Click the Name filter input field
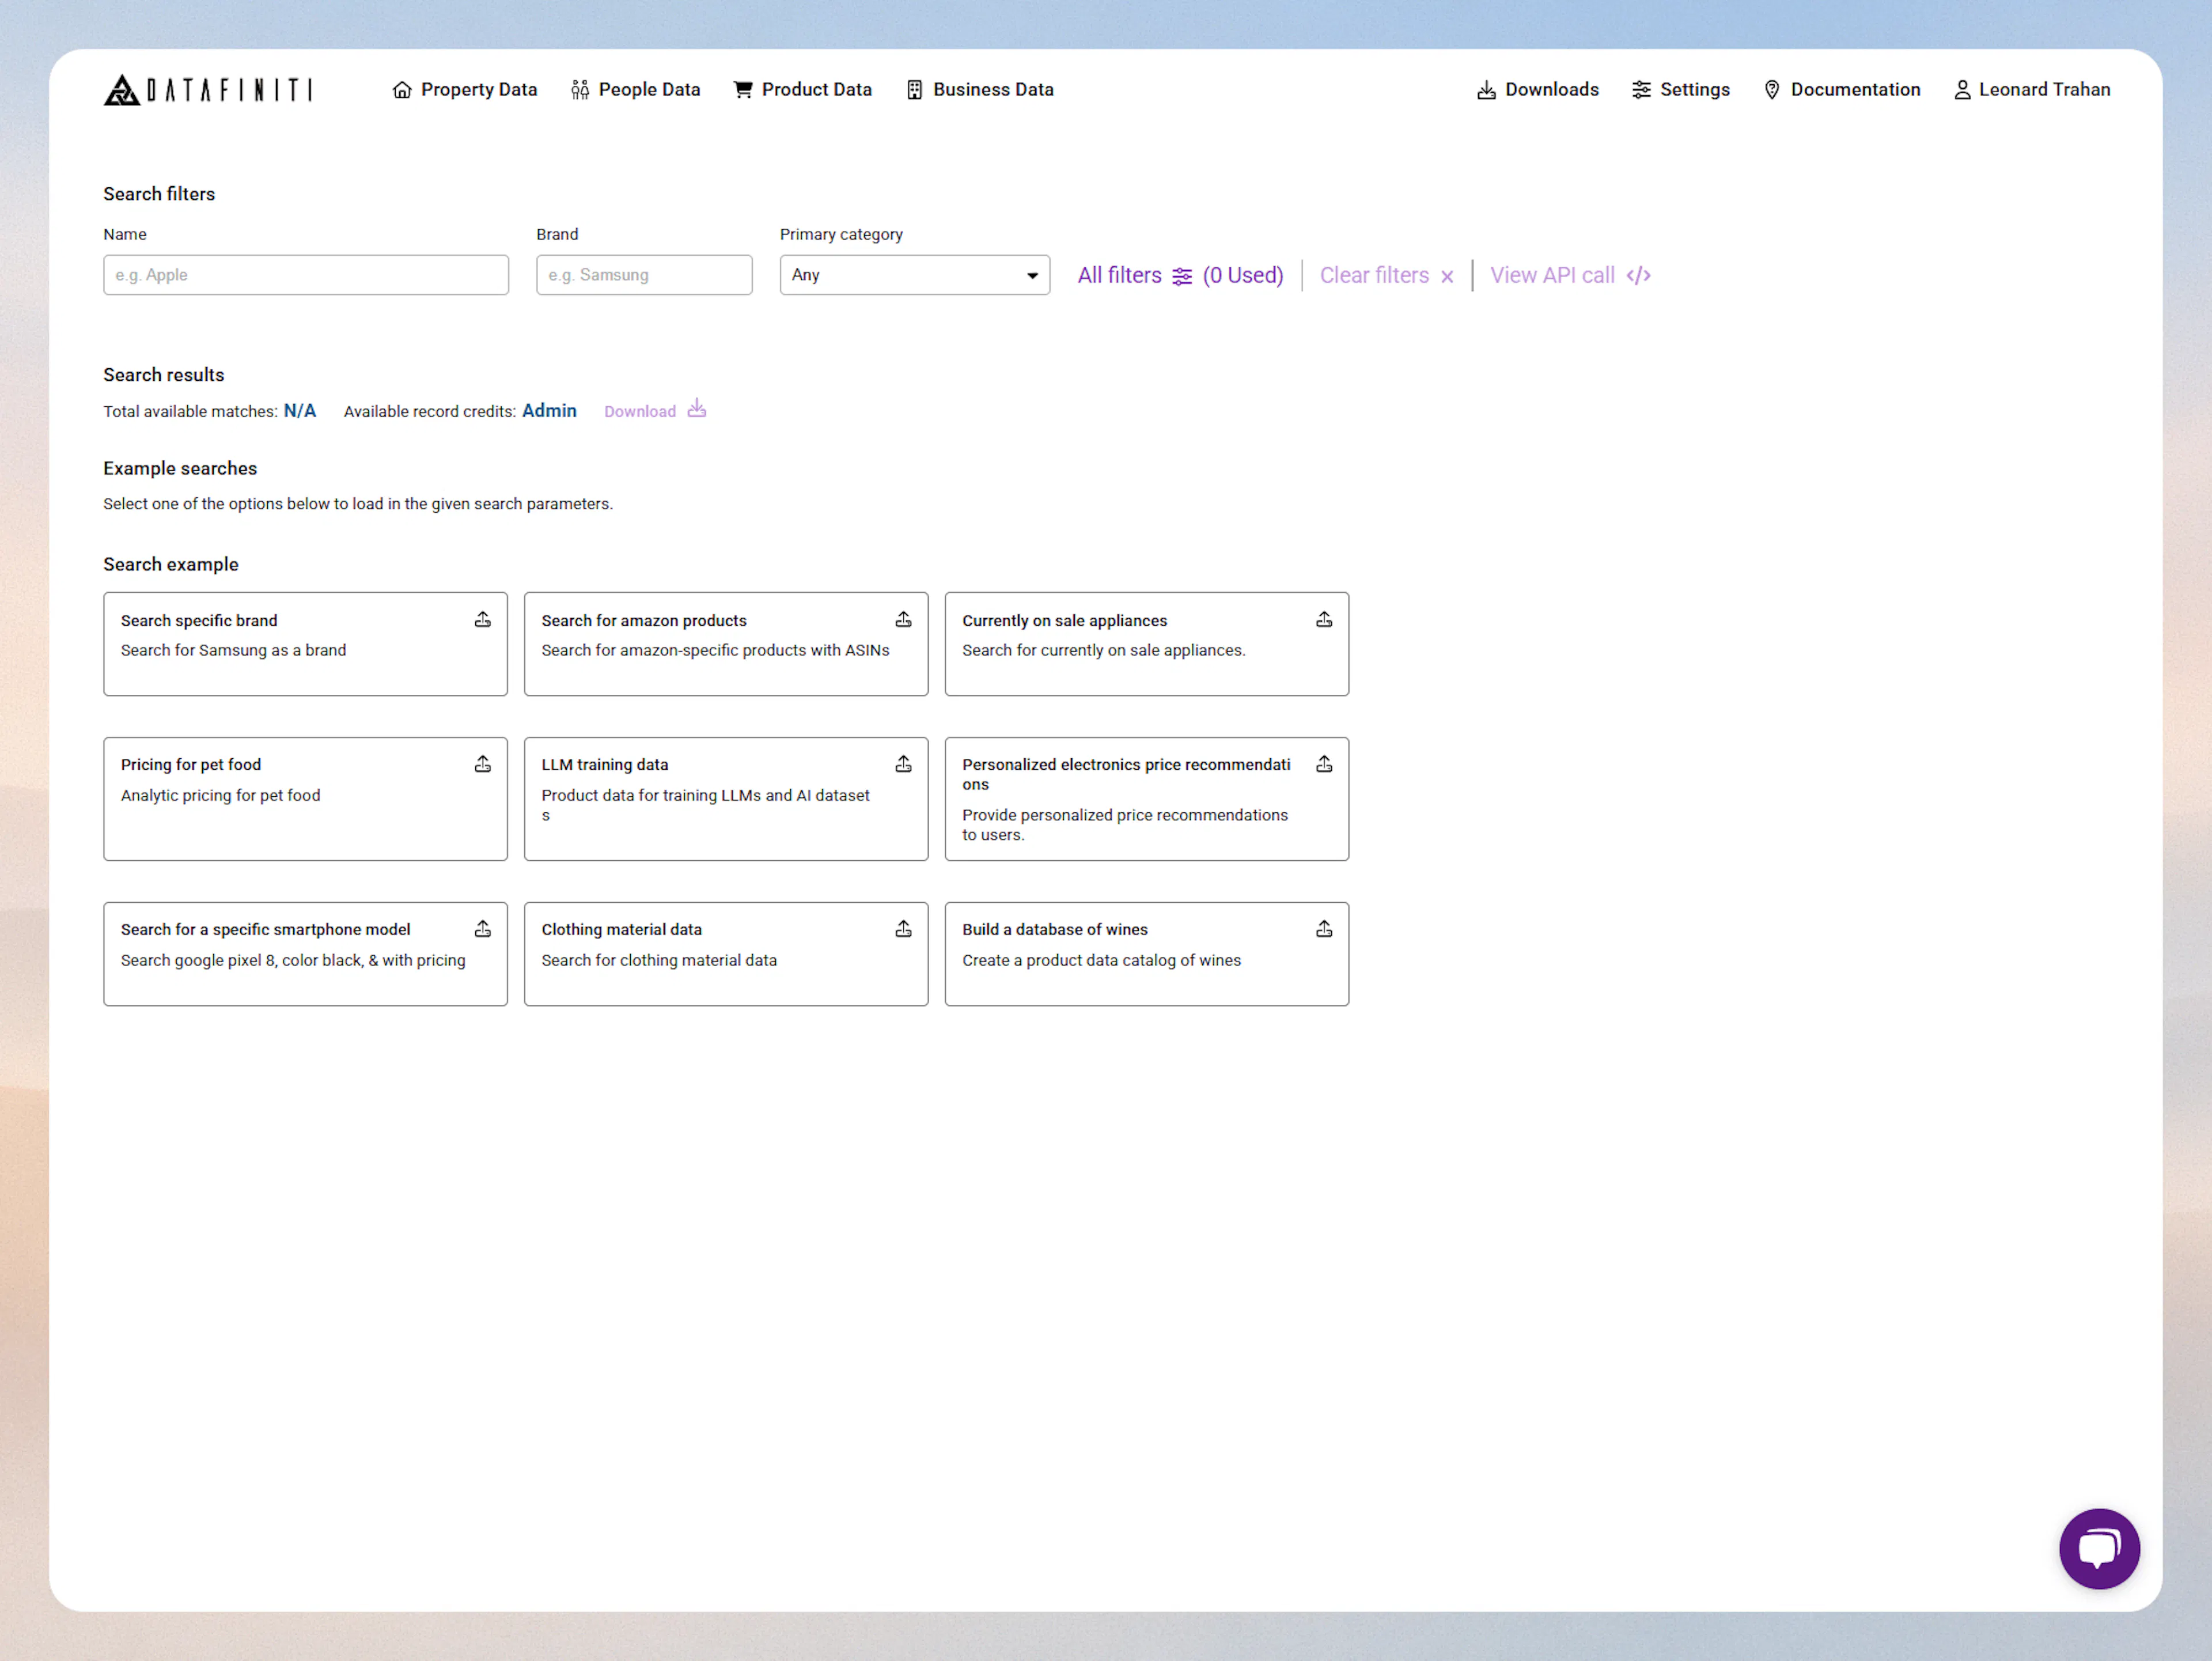The width and height of the screenshot is (2212, 1661). coord(305,275)
